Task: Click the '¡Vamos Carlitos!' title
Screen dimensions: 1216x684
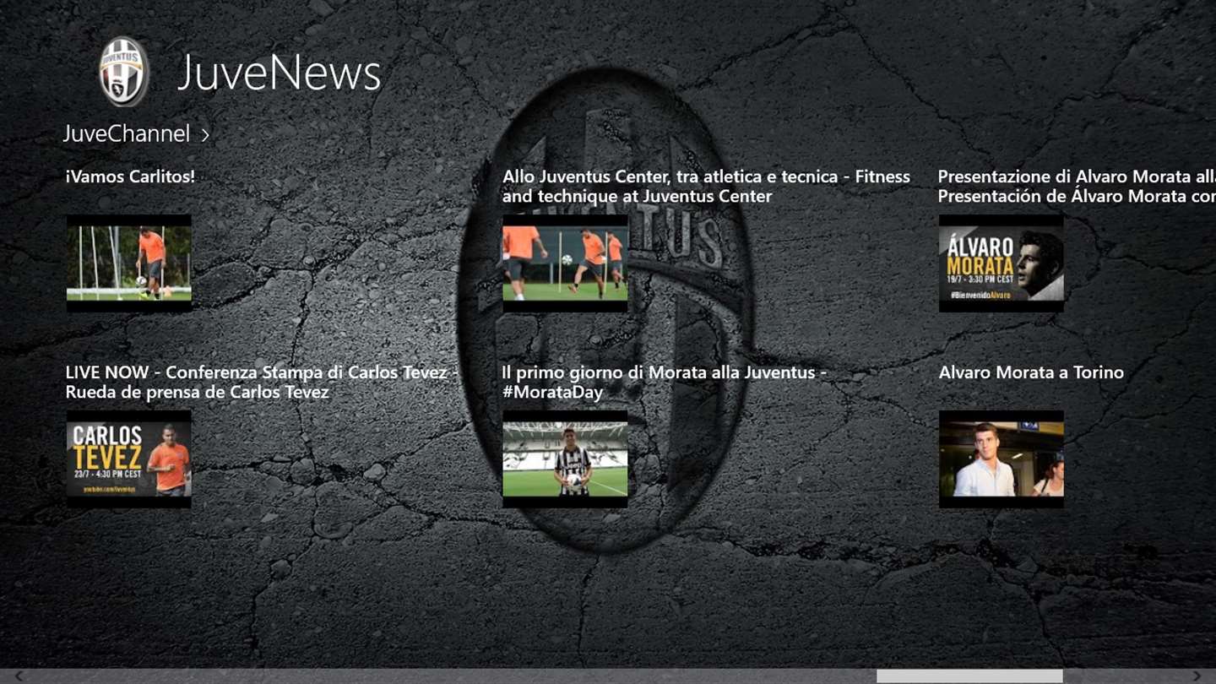Action: [130, 176]
